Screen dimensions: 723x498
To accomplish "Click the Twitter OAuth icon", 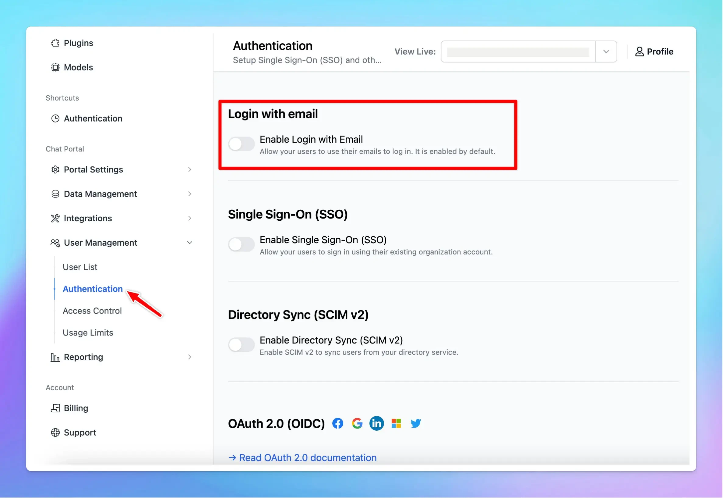I will 416,424.
